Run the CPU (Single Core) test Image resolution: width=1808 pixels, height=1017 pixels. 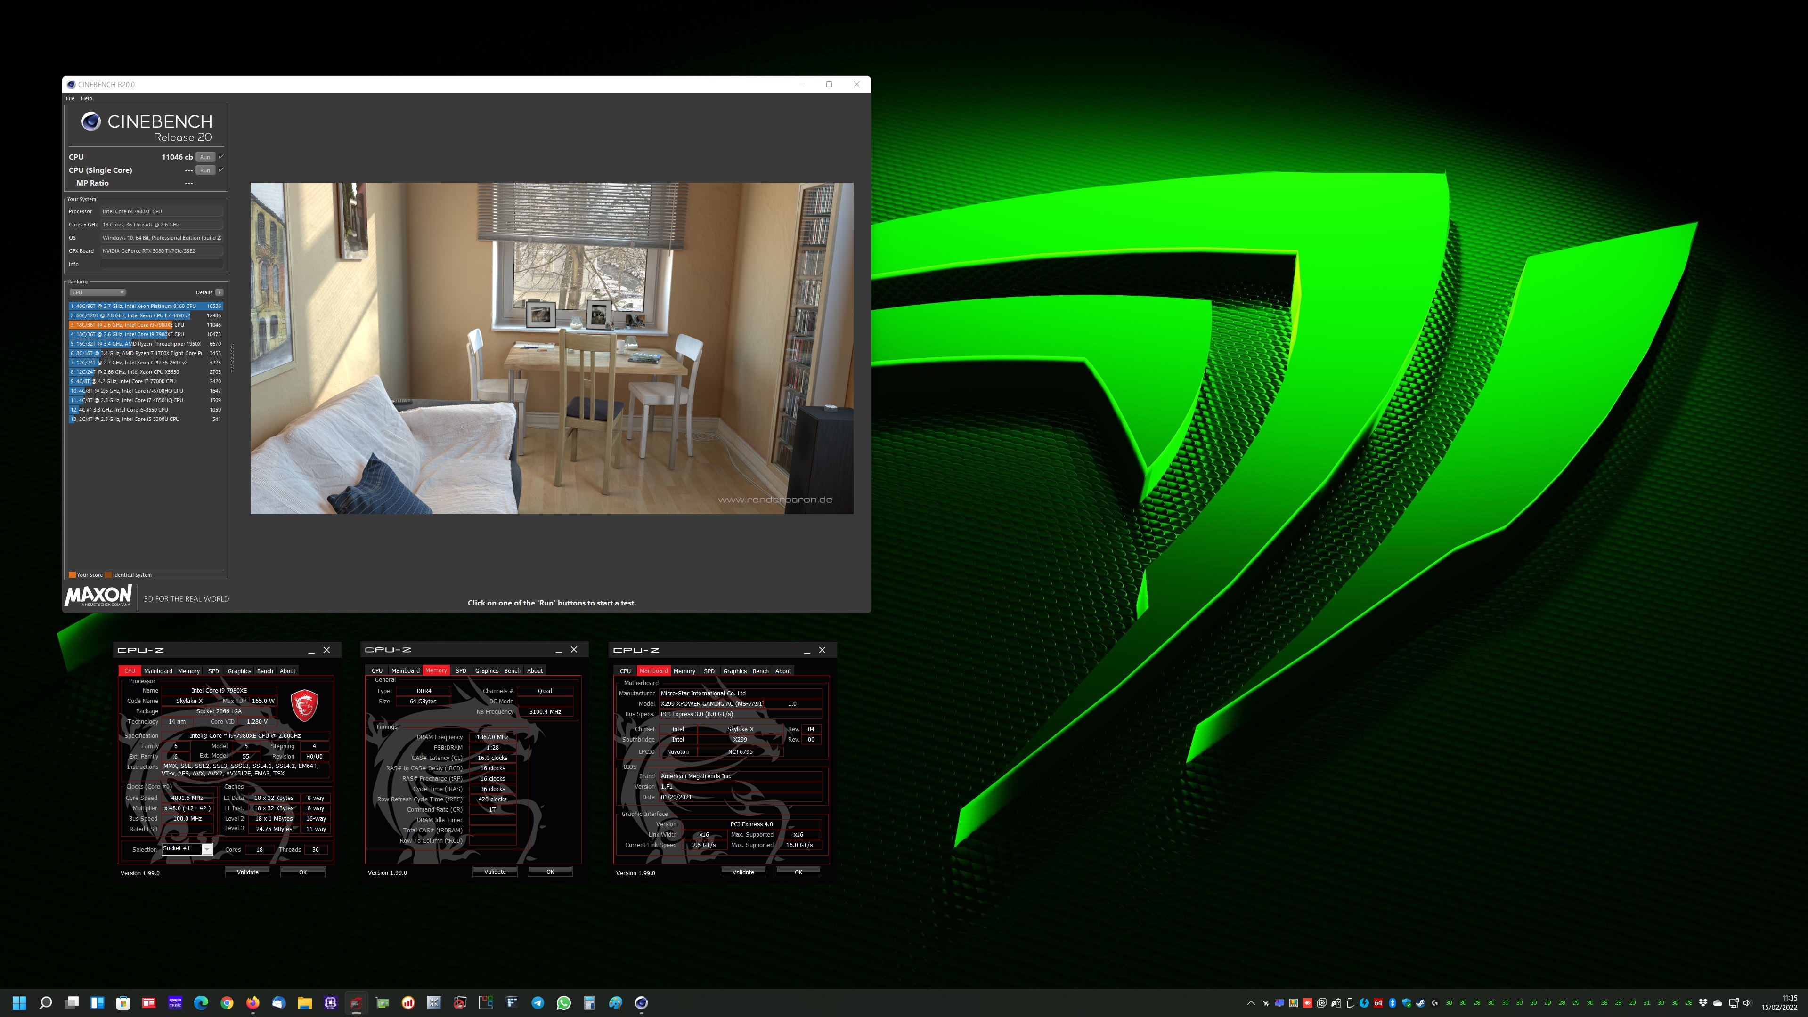(205, 170)
